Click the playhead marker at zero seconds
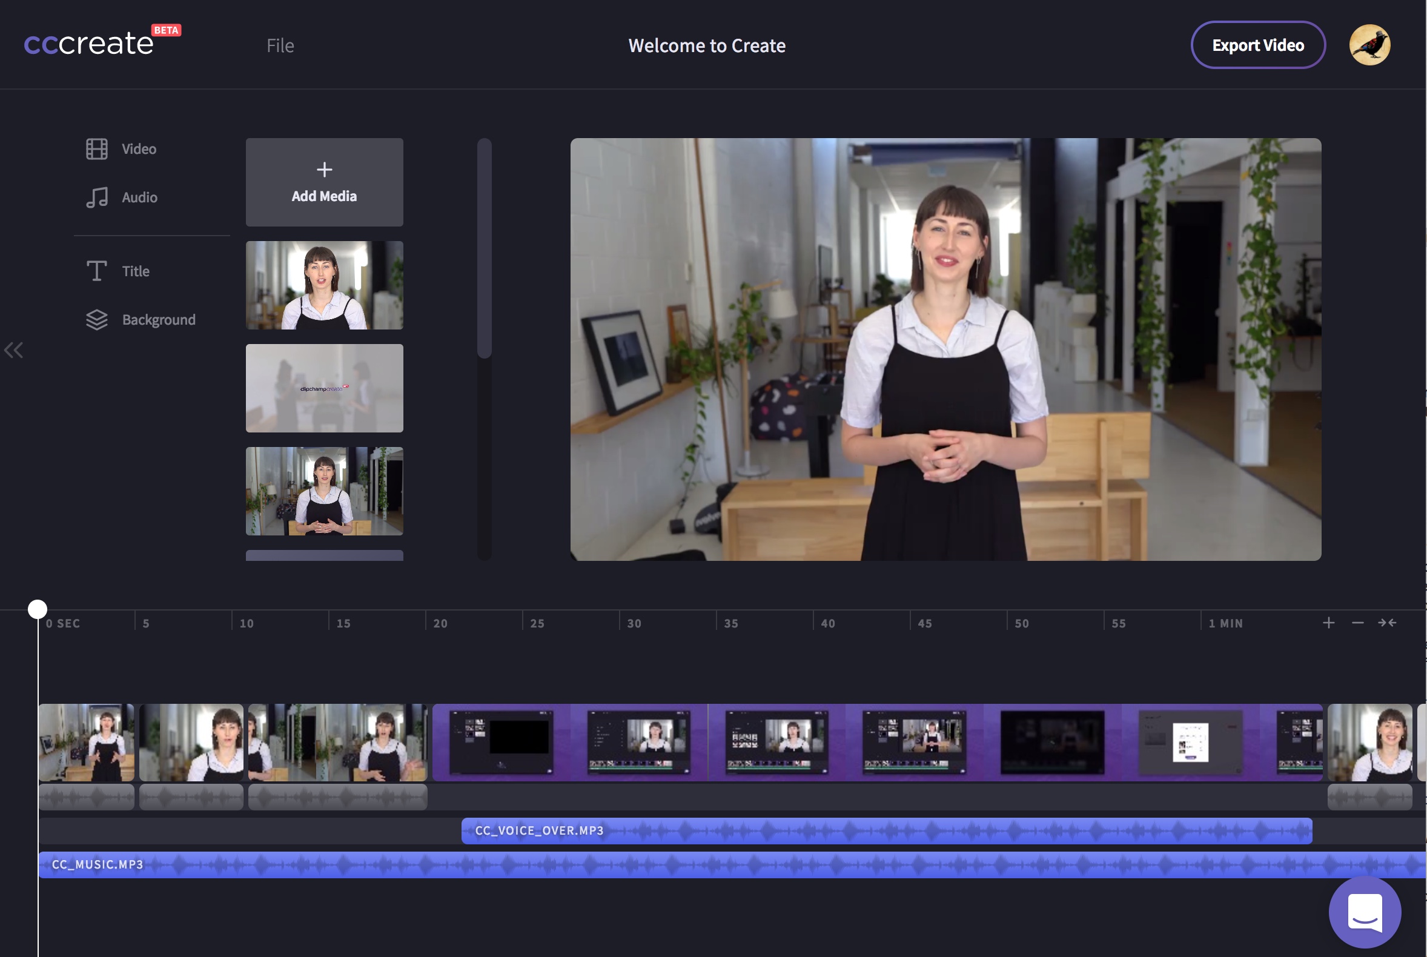Screen dimensions: 1427x957 36,609
